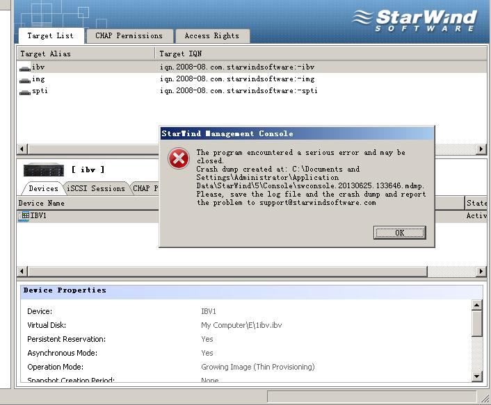This screenshot has height=405, width=491.
Task: Click the Growing Image (Thin Provisioning) value
Action: pyautogui.click(x=258, y=367)
